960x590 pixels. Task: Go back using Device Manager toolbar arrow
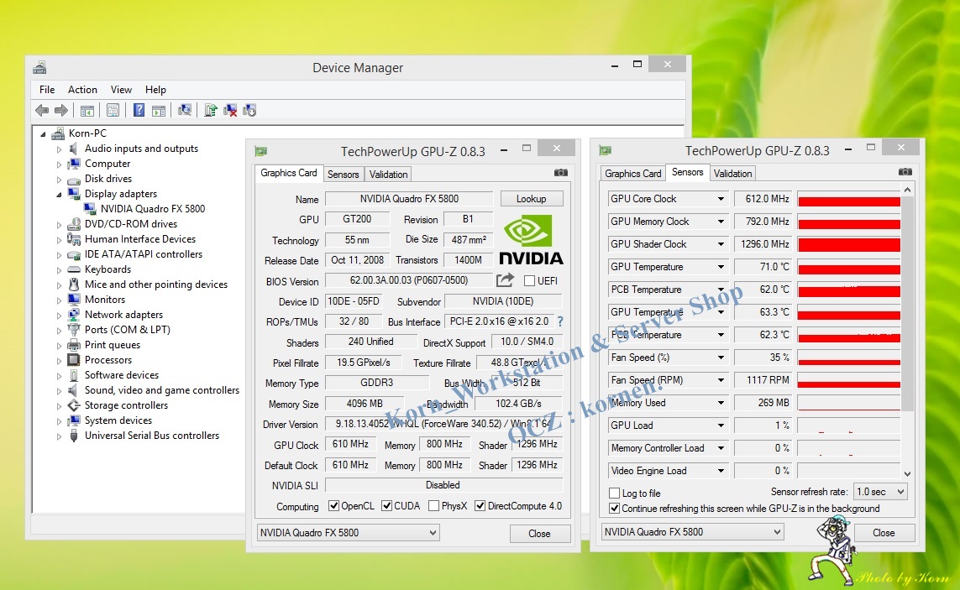pos(42,110)
